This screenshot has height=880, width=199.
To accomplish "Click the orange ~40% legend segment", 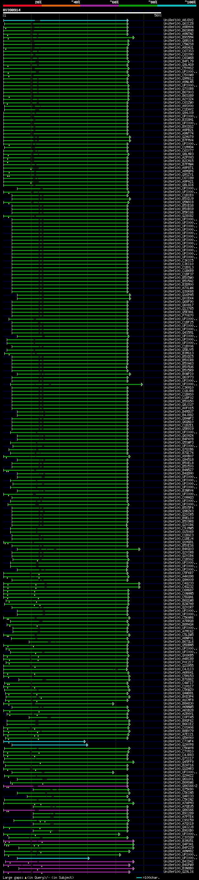I will point(61,6).
